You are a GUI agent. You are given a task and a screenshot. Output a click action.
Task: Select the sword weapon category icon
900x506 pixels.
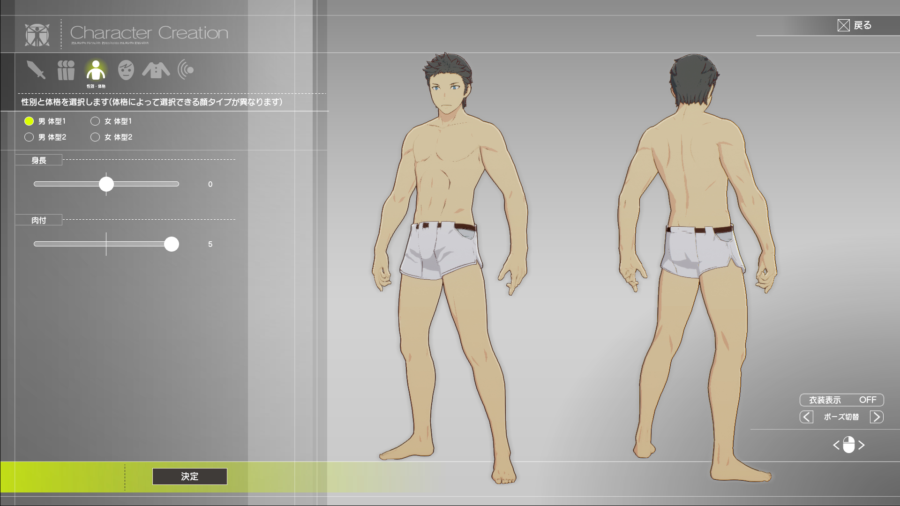(36, 70)
